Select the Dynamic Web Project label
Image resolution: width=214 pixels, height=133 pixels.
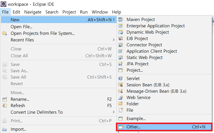point(148,32)
